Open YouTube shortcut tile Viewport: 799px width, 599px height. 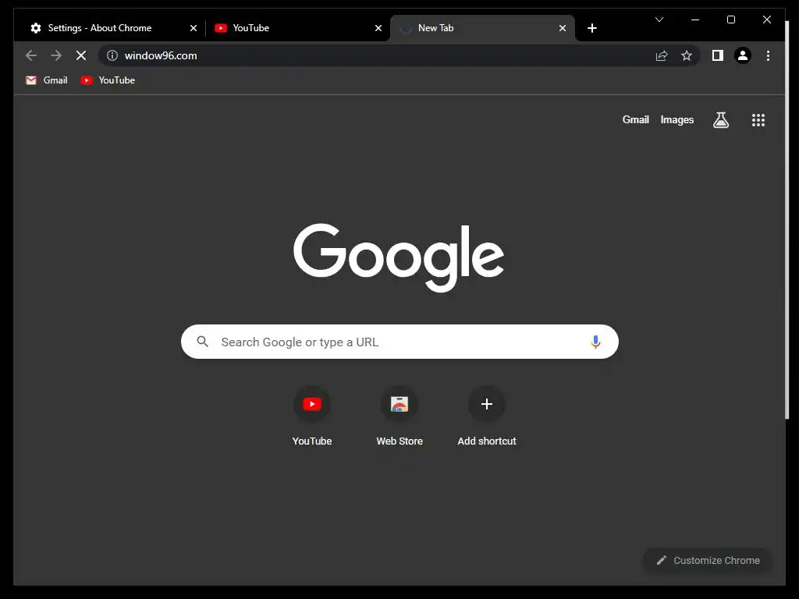[312, 416]
